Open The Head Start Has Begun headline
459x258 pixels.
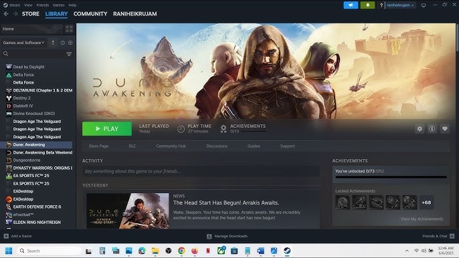point(226,203)
